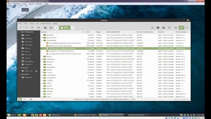The height and width of the screenshot is (119, 211).
Task: Switch to the NetBeans IDE Down... taskbar window
Action: click(86, 115)
